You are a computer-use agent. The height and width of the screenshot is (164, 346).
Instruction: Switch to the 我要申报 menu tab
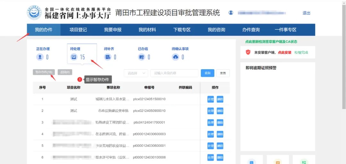coord(113,30)
